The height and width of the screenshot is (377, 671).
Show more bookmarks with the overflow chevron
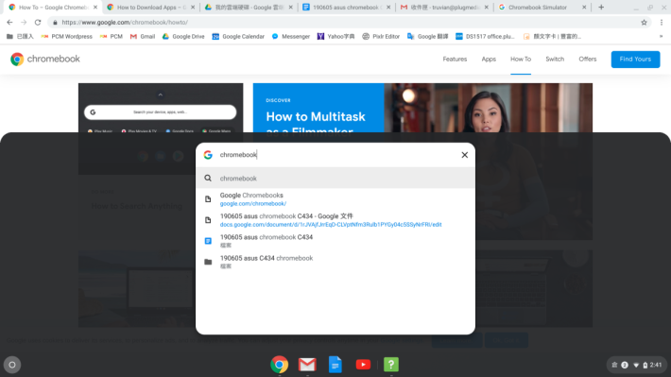point(661,36)
